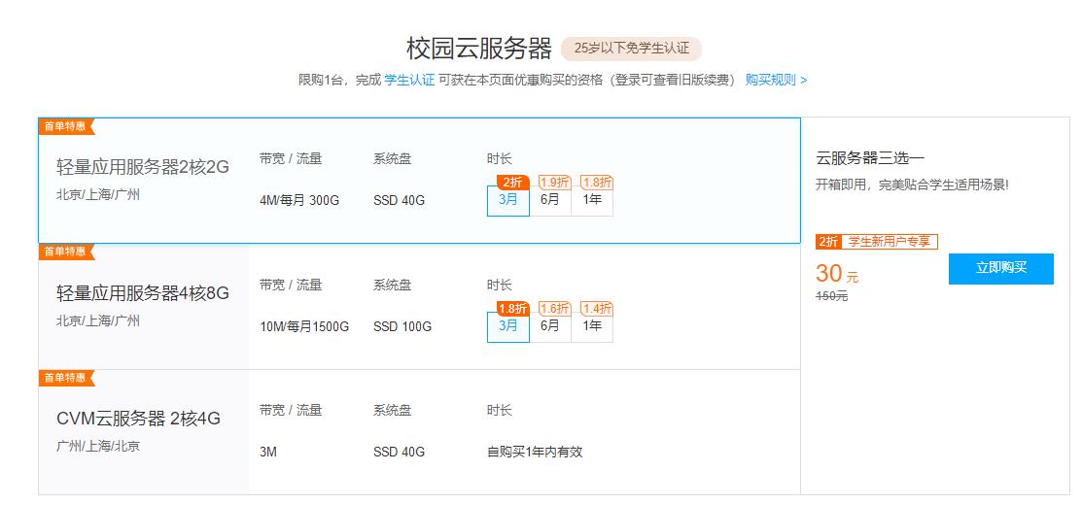Click 北京/上海/广州 region under 2核2G

point(98,195)
